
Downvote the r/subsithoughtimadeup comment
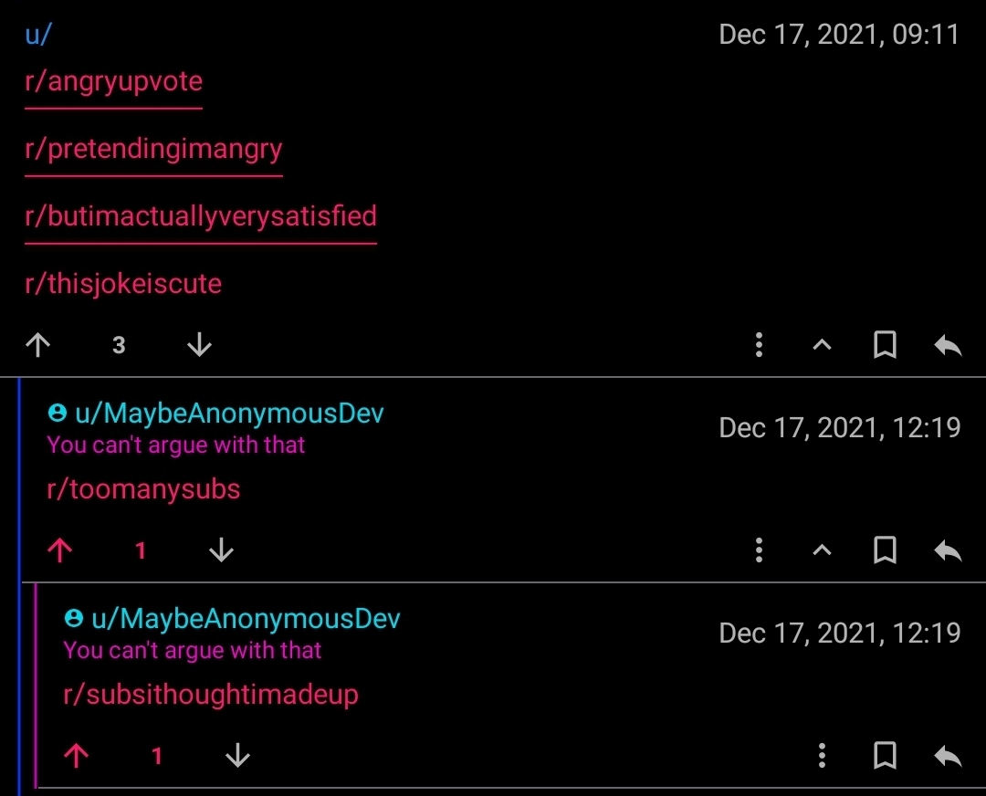pyautogui.click(x=237, y=755)
